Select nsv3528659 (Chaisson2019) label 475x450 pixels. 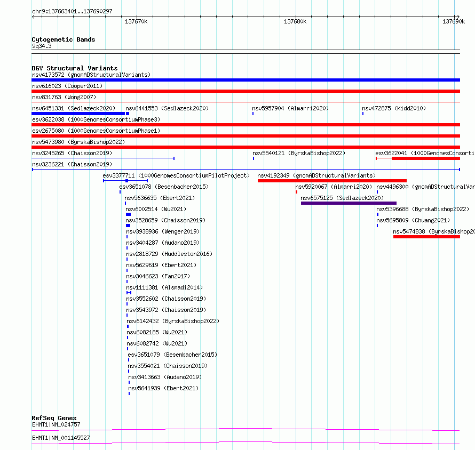(165, 220)
